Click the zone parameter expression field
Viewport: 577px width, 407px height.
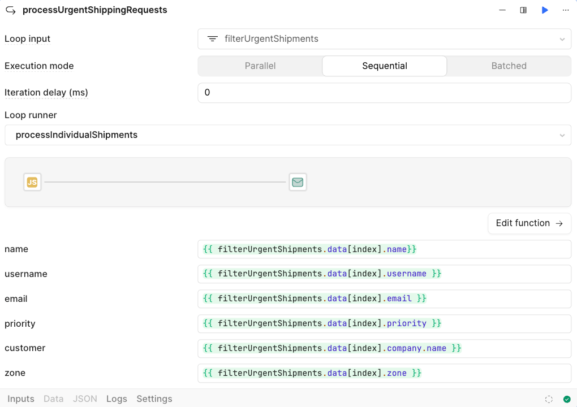[384, 373]
